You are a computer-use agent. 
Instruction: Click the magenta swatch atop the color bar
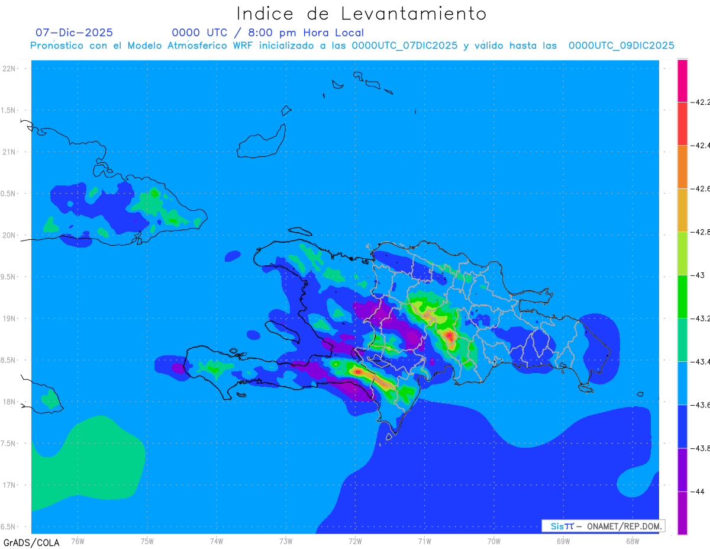point(682,81)
